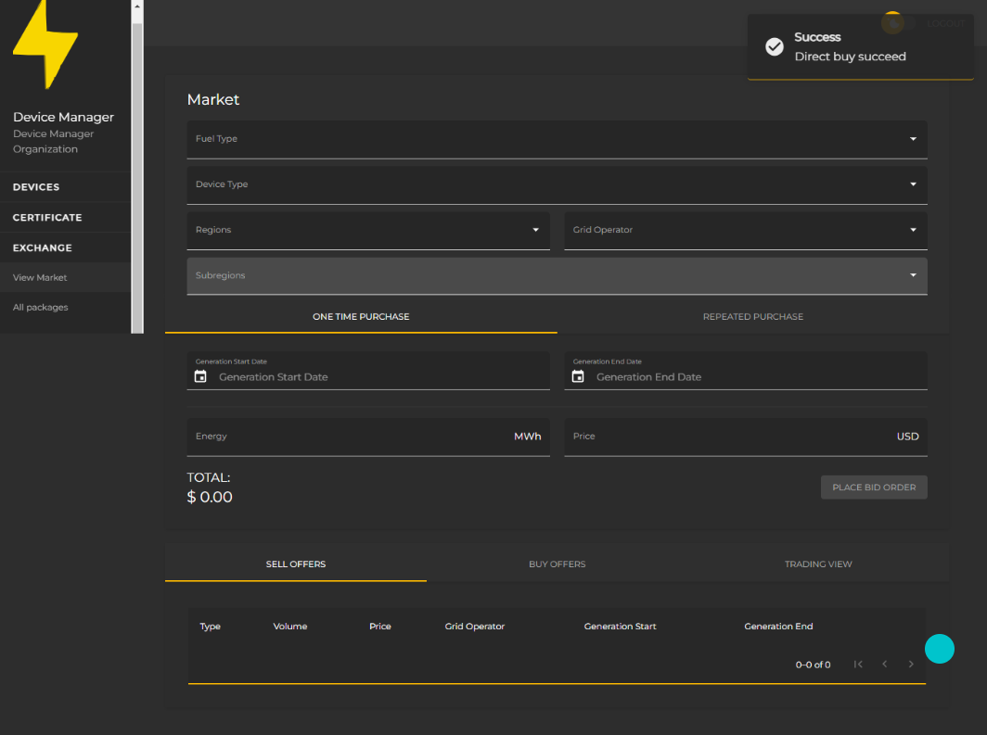Focus the Price USD input field

745,437
